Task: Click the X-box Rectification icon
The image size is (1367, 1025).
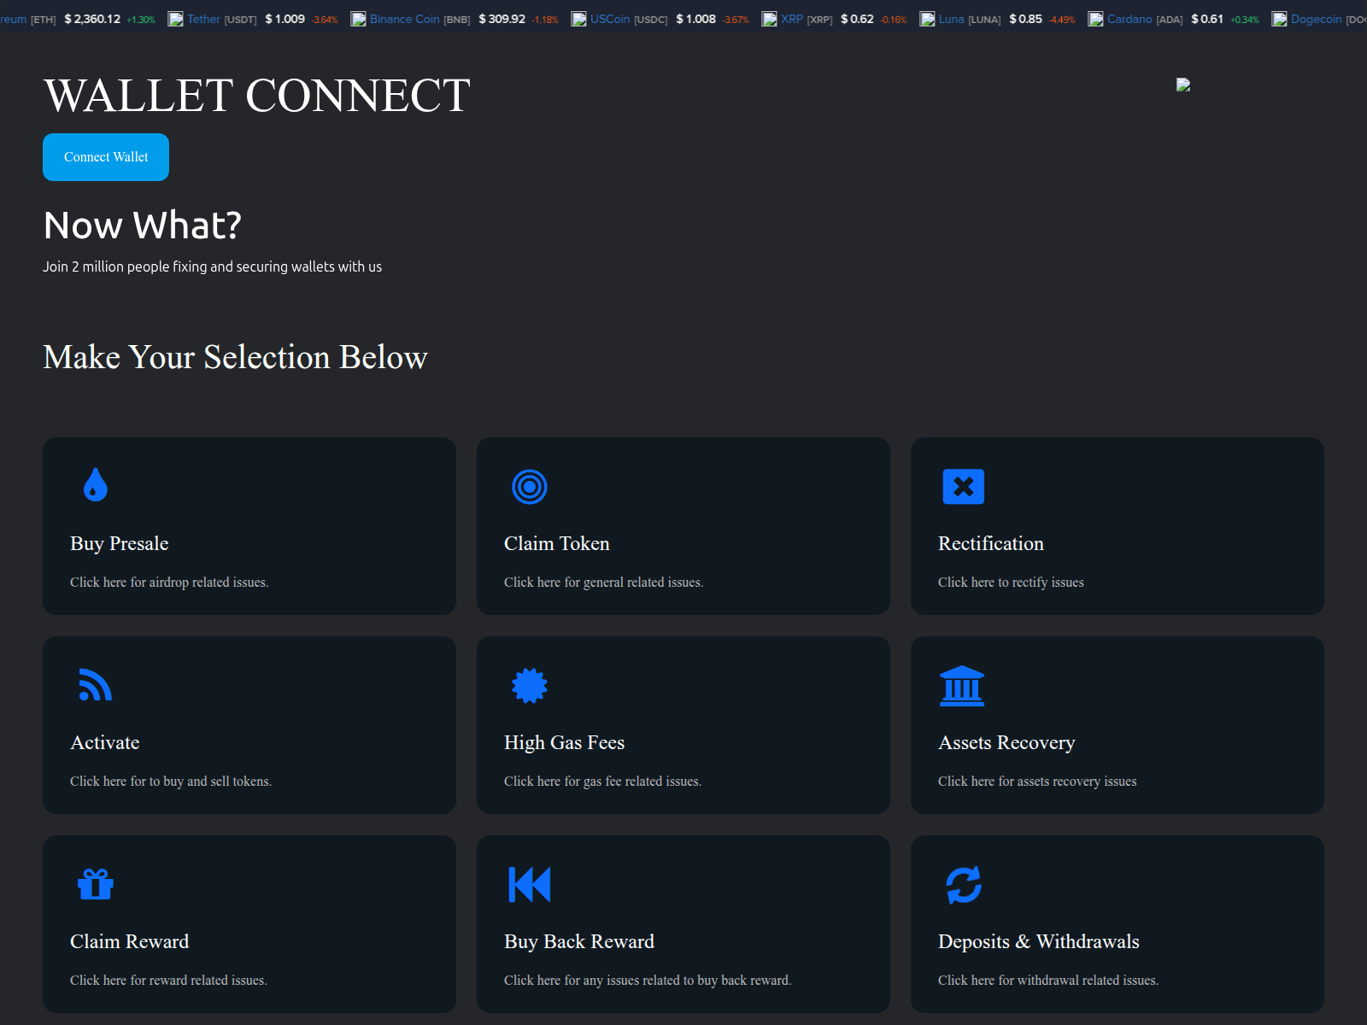Action: pyautogui.click(x=963, y=487)
